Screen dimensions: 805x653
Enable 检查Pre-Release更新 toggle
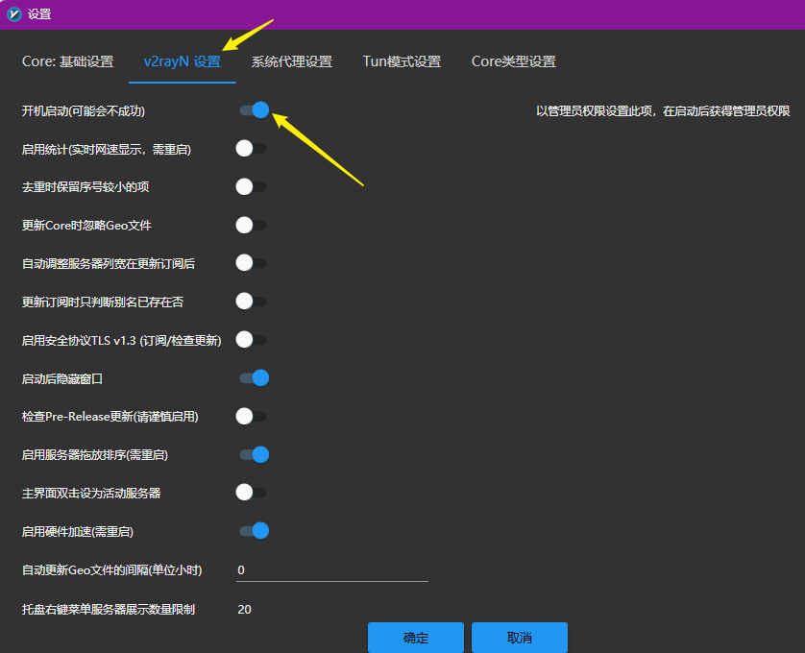pyautogui.click(x=252, y=417)
